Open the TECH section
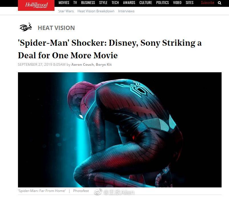229x198 pixels. (x=115, y=3)
